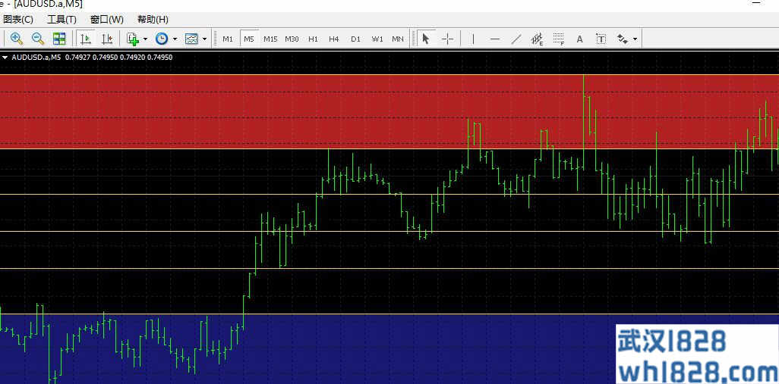Select the trendline drawing tool

516,39
